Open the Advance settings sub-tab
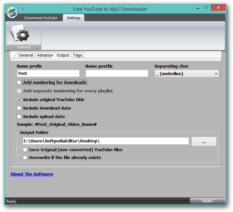 click(45, 55)
